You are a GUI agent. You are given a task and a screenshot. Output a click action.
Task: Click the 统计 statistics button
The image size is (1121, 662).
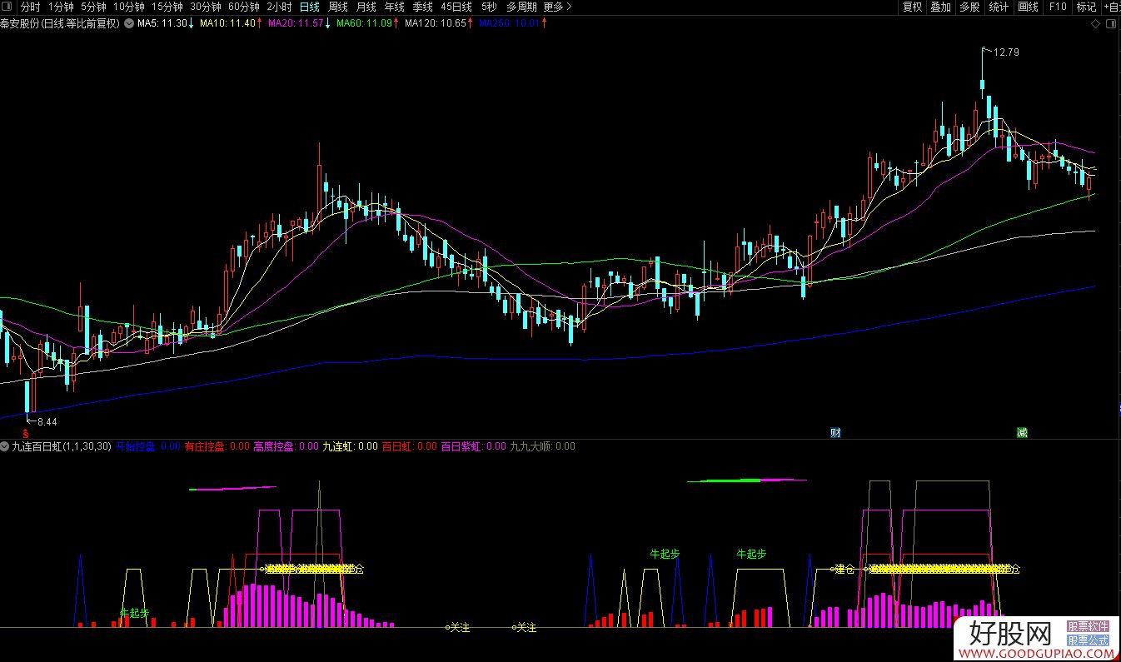999,7
